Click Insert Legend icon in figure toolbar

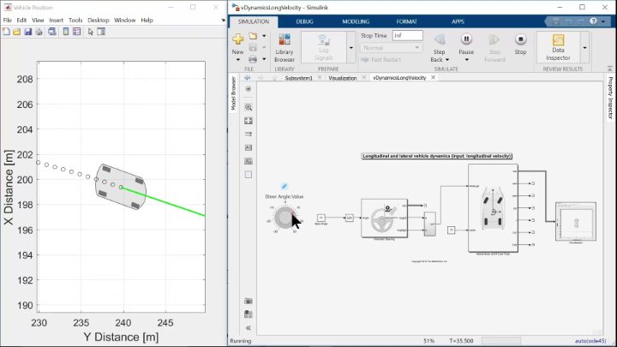point(77,32)
